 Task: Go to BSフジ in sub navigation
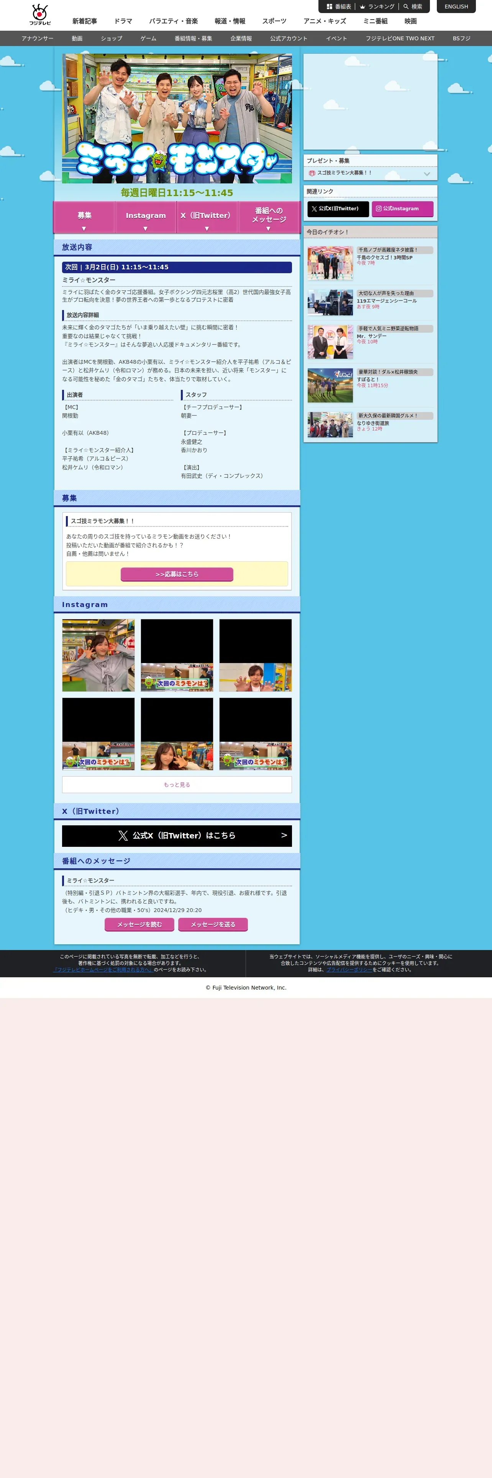[462, 38]
